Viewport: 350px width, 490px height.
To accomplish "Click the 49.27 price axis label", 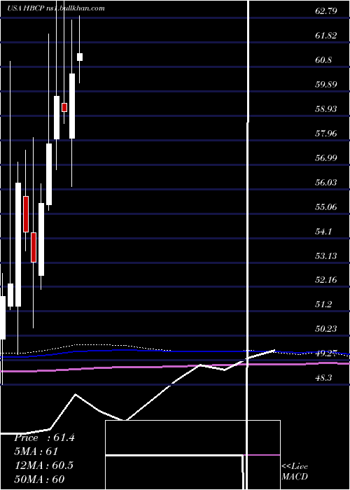I will click(x=326, y=353).
